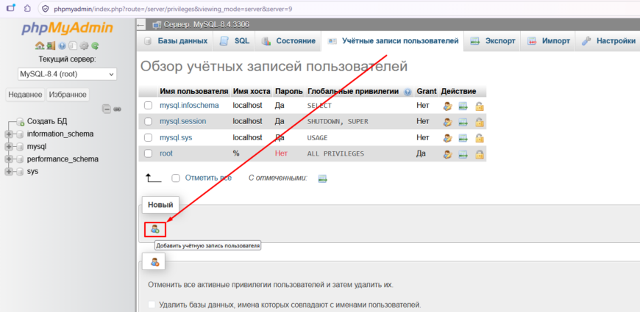Go to the Импорт tab
The width and height of the screenshot is (640, 312).
point(548,41)
